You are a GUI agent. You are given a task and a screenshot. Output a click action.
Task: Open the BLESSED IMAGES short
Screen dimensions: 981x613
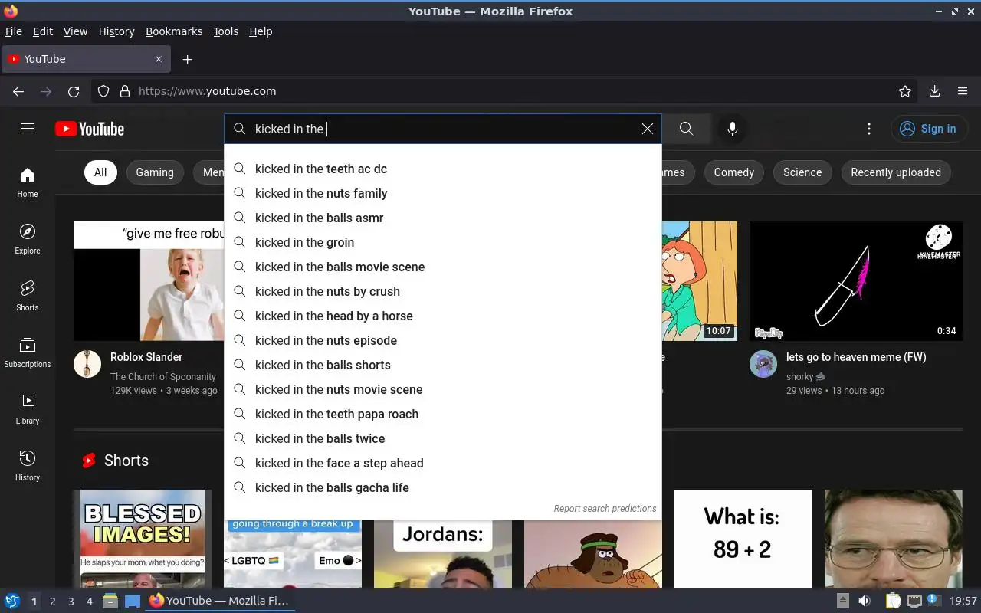click(142, 539)
